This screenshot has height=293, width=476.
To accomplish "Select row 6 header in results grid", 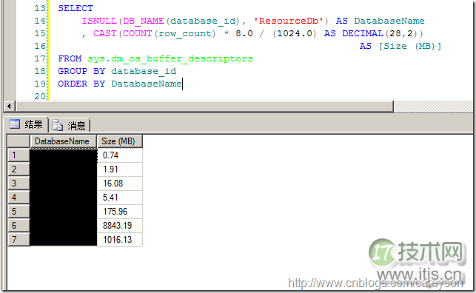I will tap(19, 226).
